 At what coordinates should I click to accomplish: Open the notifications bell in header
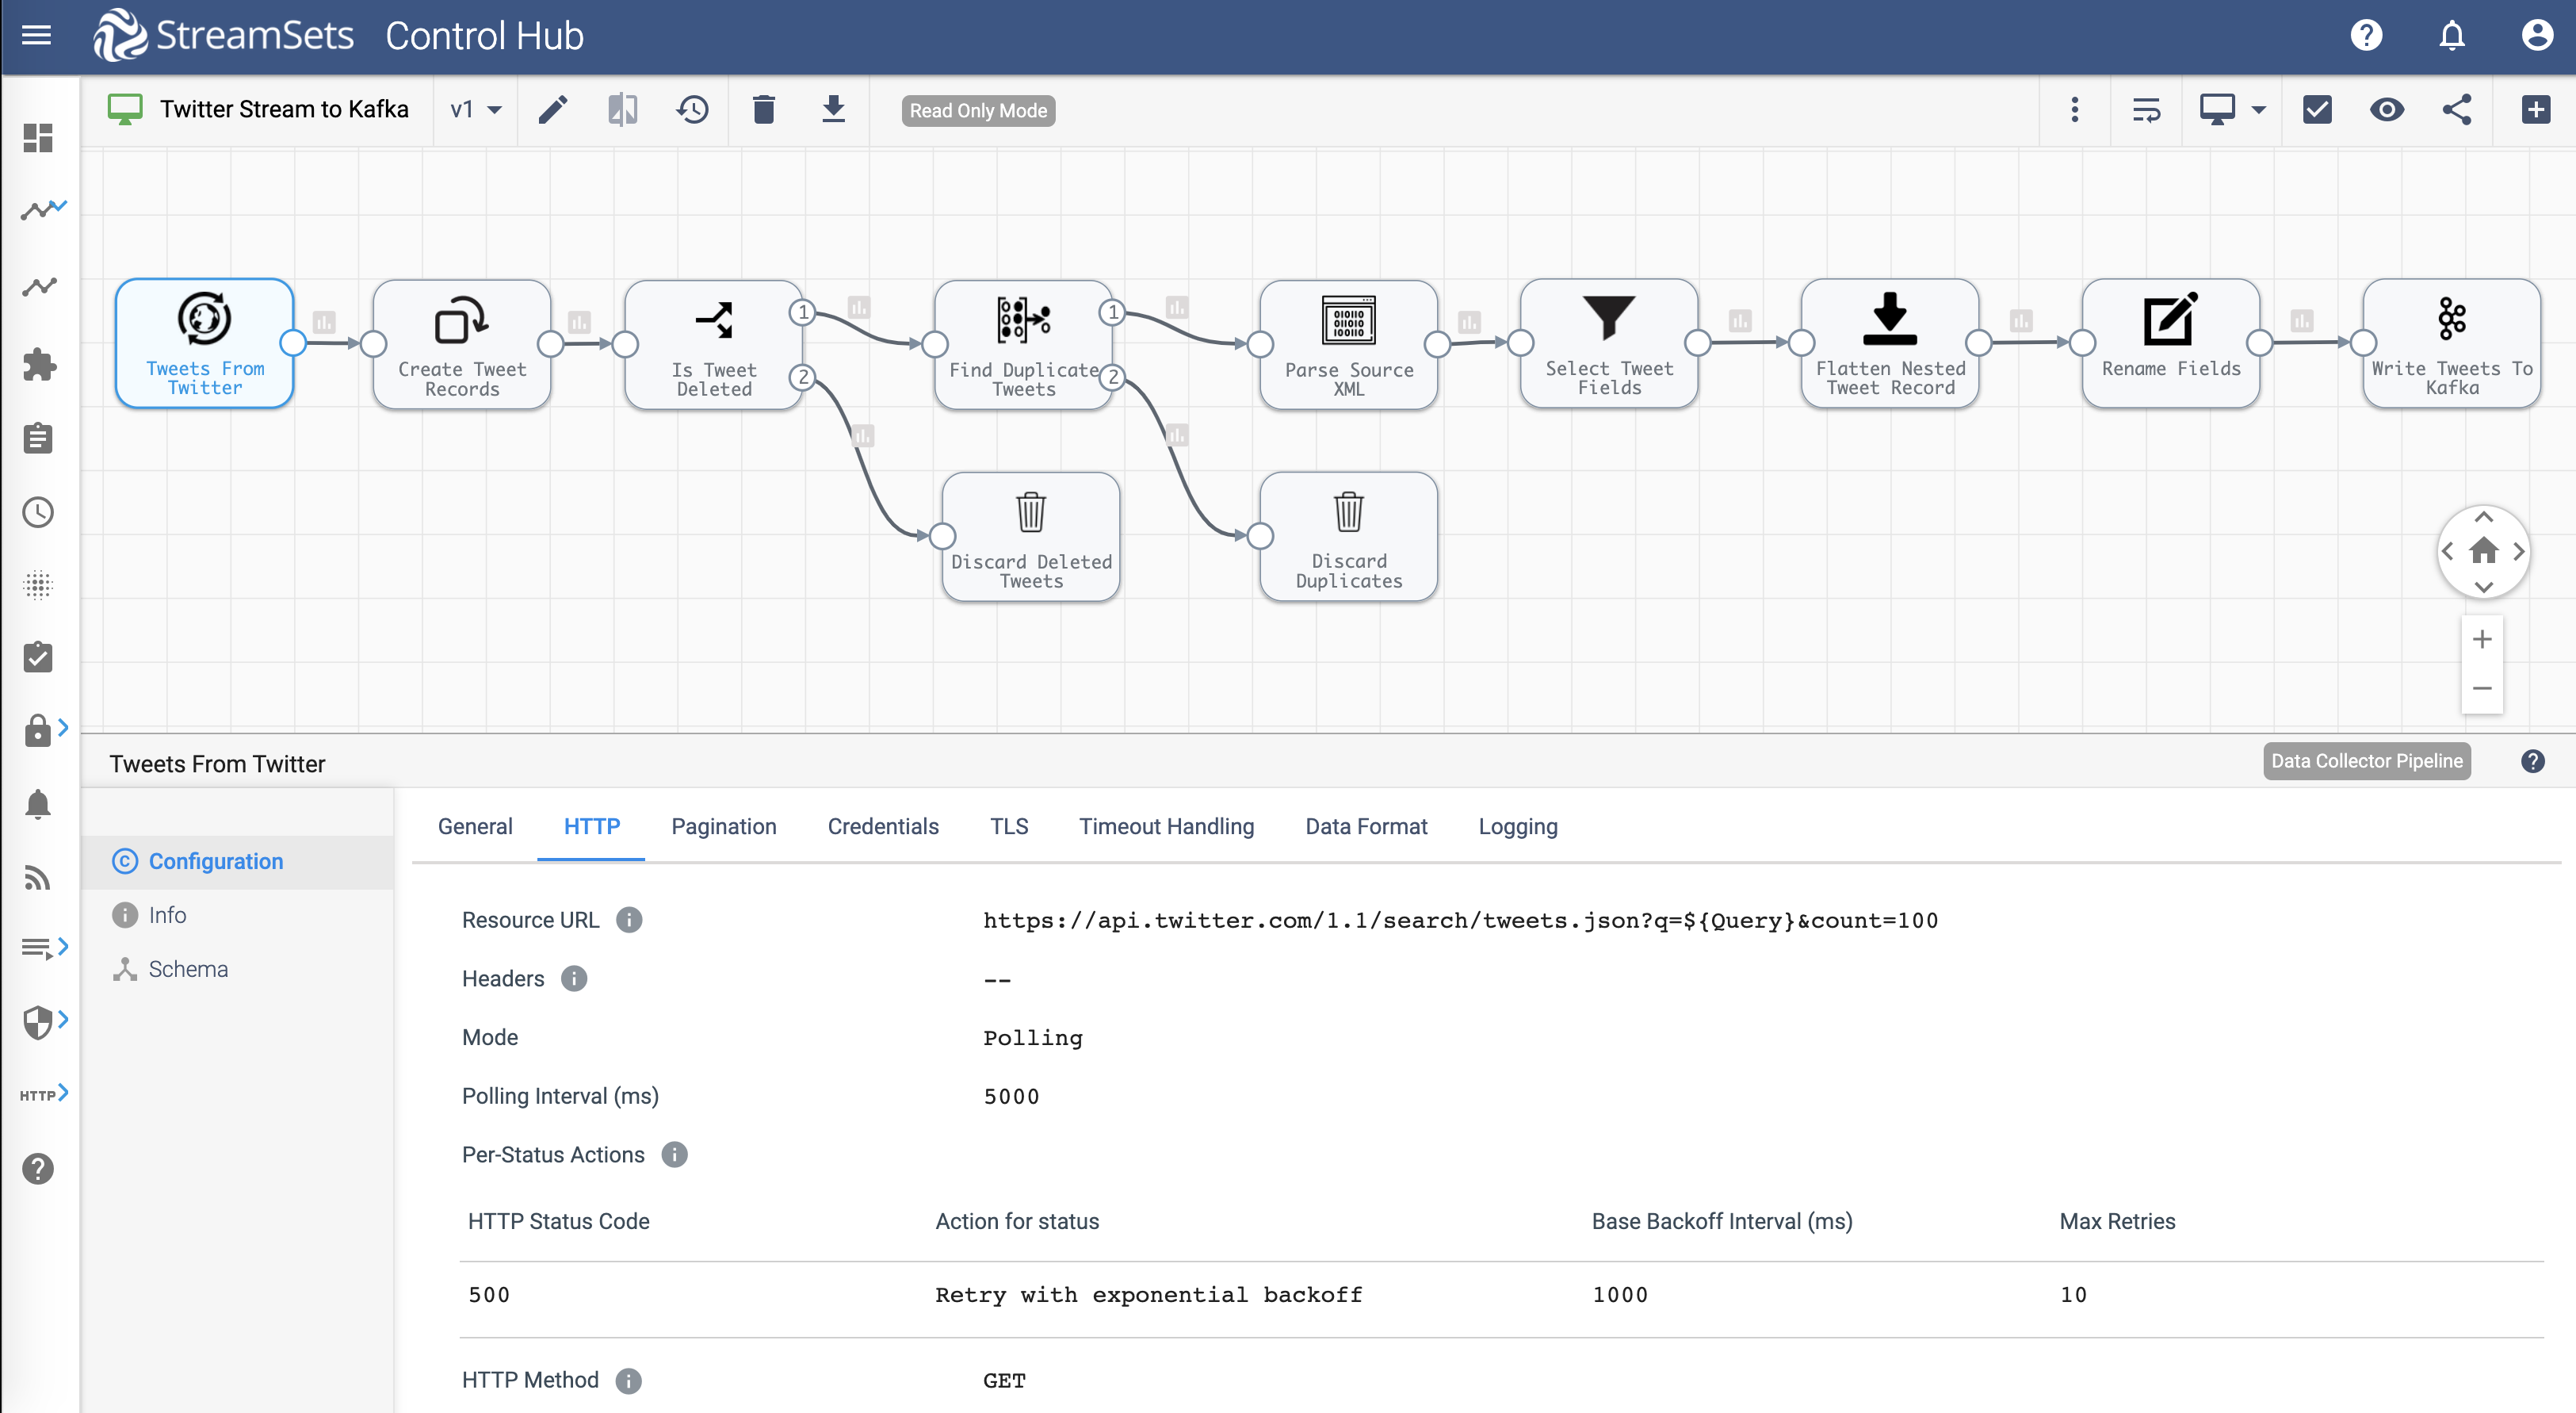pos(2452,36)
